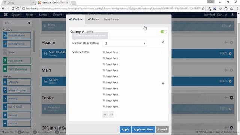This screenshot has width=240, height=135.
Task: Click the tenth New item drag handle
Action: coord(103,106)
